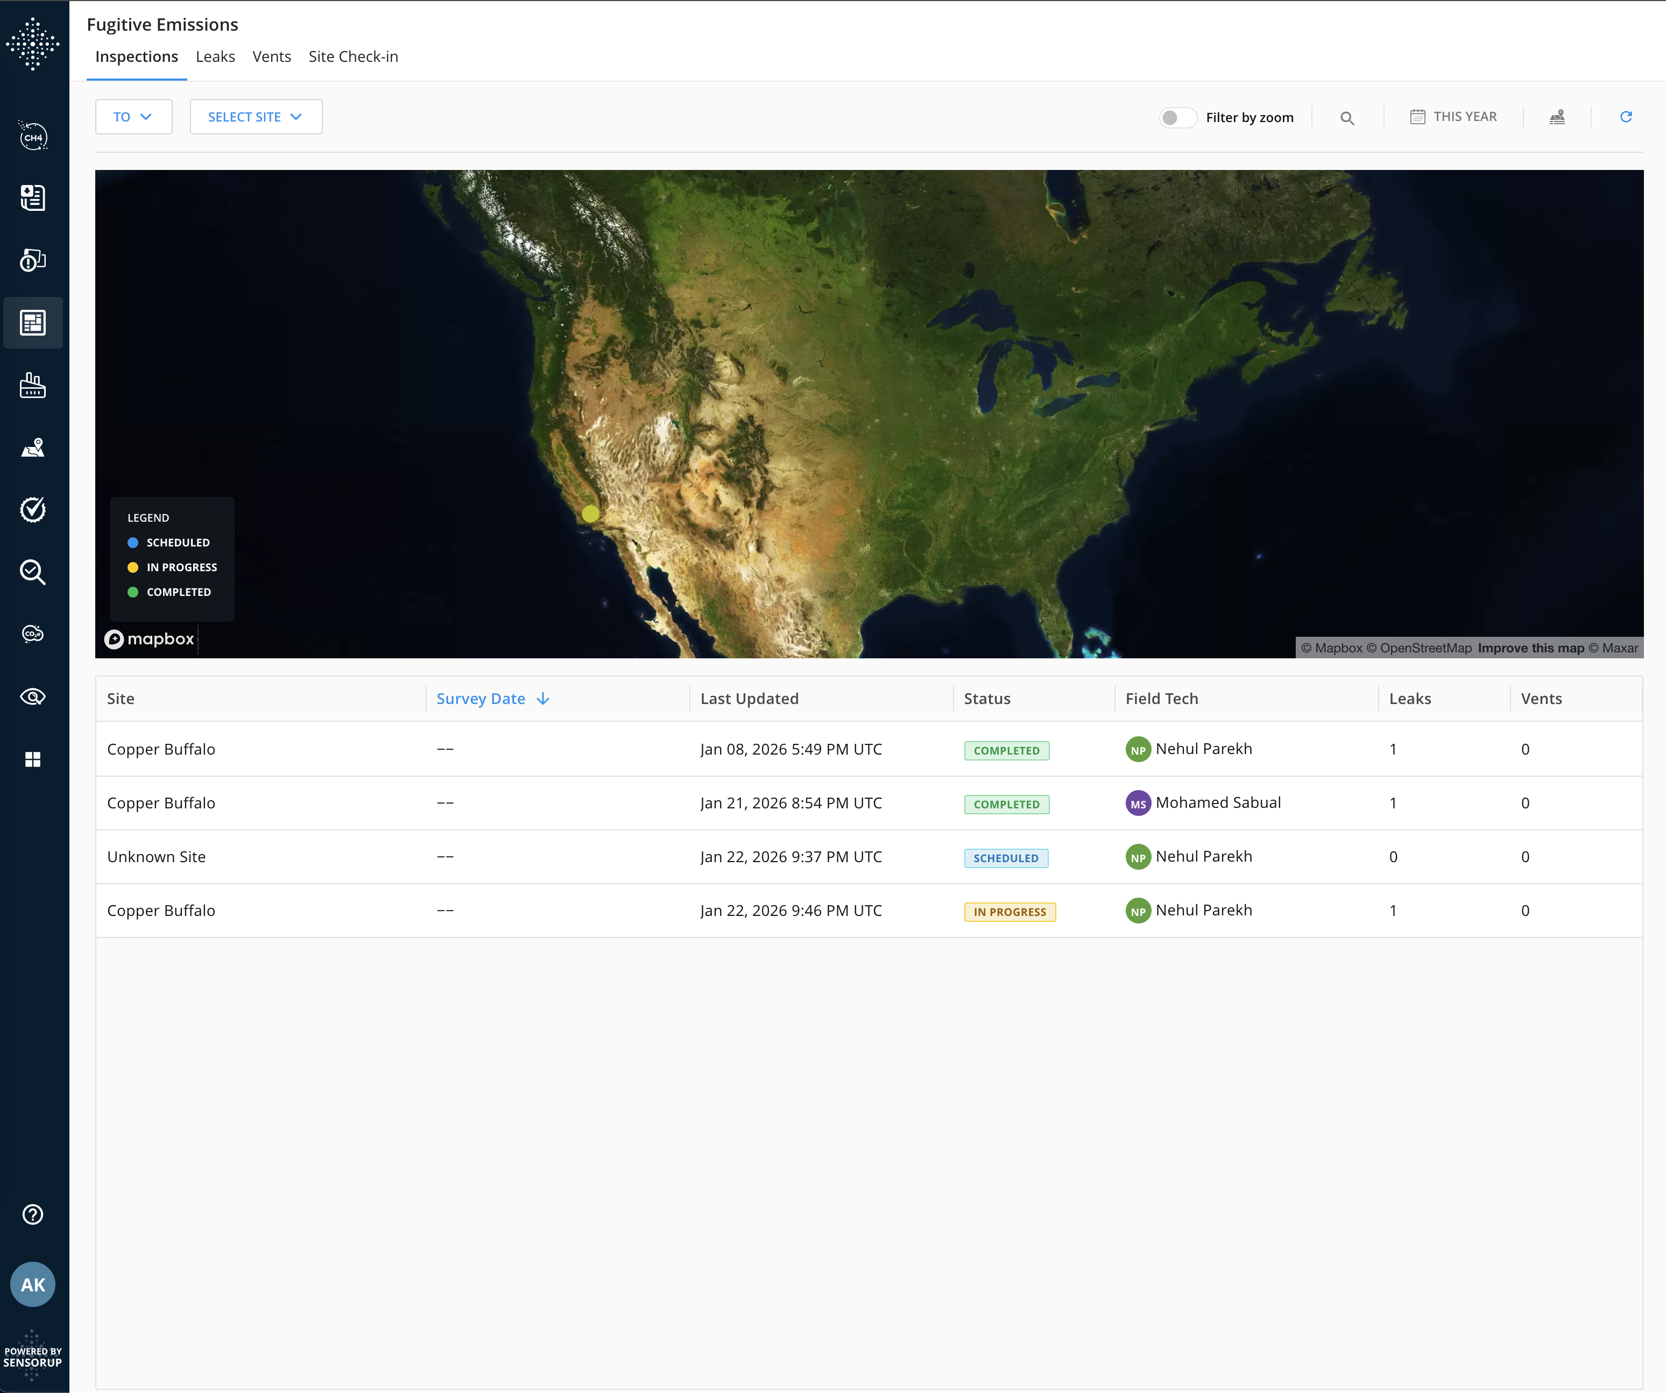Screen dimensions: 1666x1393
Task: Open the SELECT SITE dropdown
Action: 256,117
